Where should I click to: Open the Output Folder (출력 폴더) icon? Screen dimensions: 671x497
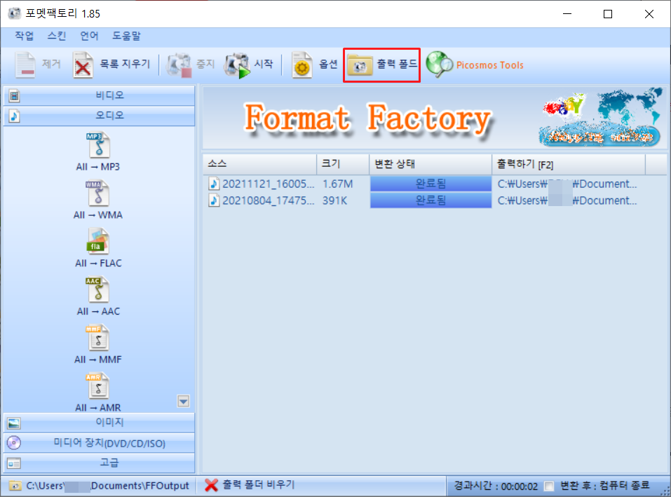pos(360,65)
